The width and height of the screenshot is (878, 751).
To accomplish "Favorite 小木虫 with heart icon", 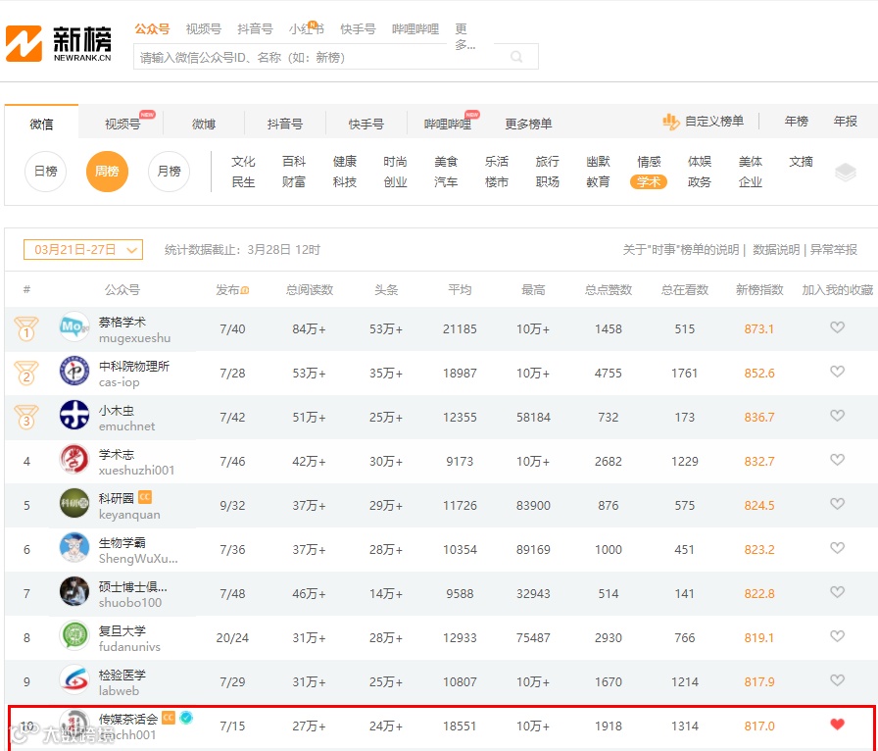I will coord(837,416).
